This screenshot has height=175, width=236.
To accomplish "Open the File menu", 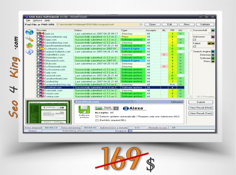I will [28, 20].
